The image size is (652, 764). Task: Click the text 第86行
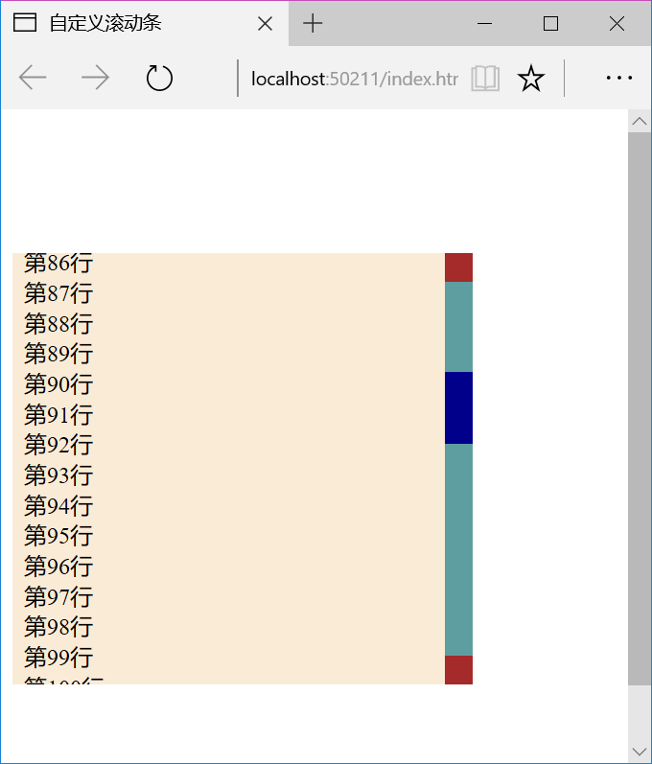pos(58,263)
